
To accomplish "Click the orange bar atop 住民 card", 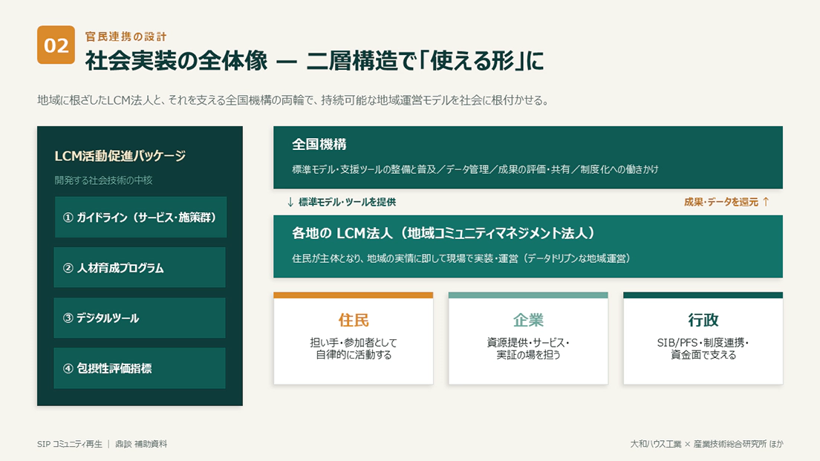I will pos(353,295).
